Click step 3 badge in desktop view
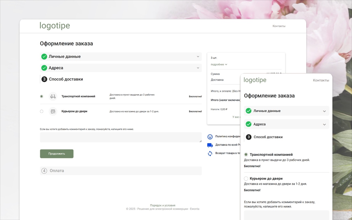352x220 pixels. (x=45, y=79)
